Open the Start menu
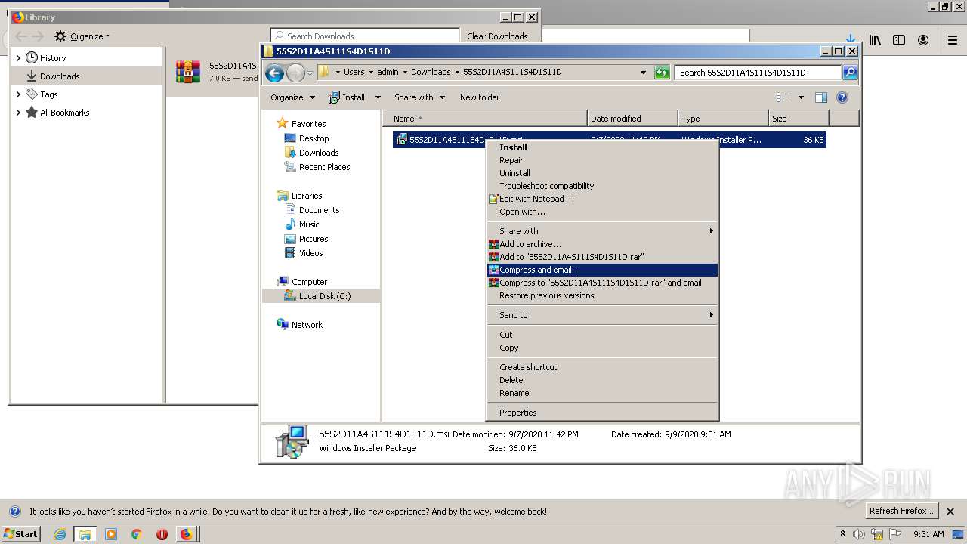 point(21,534)
